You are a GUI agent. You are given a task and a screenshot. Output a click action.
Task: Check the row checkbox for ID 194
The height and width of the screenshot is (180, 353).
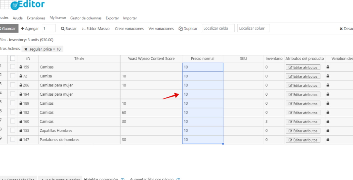pos(13,94)
